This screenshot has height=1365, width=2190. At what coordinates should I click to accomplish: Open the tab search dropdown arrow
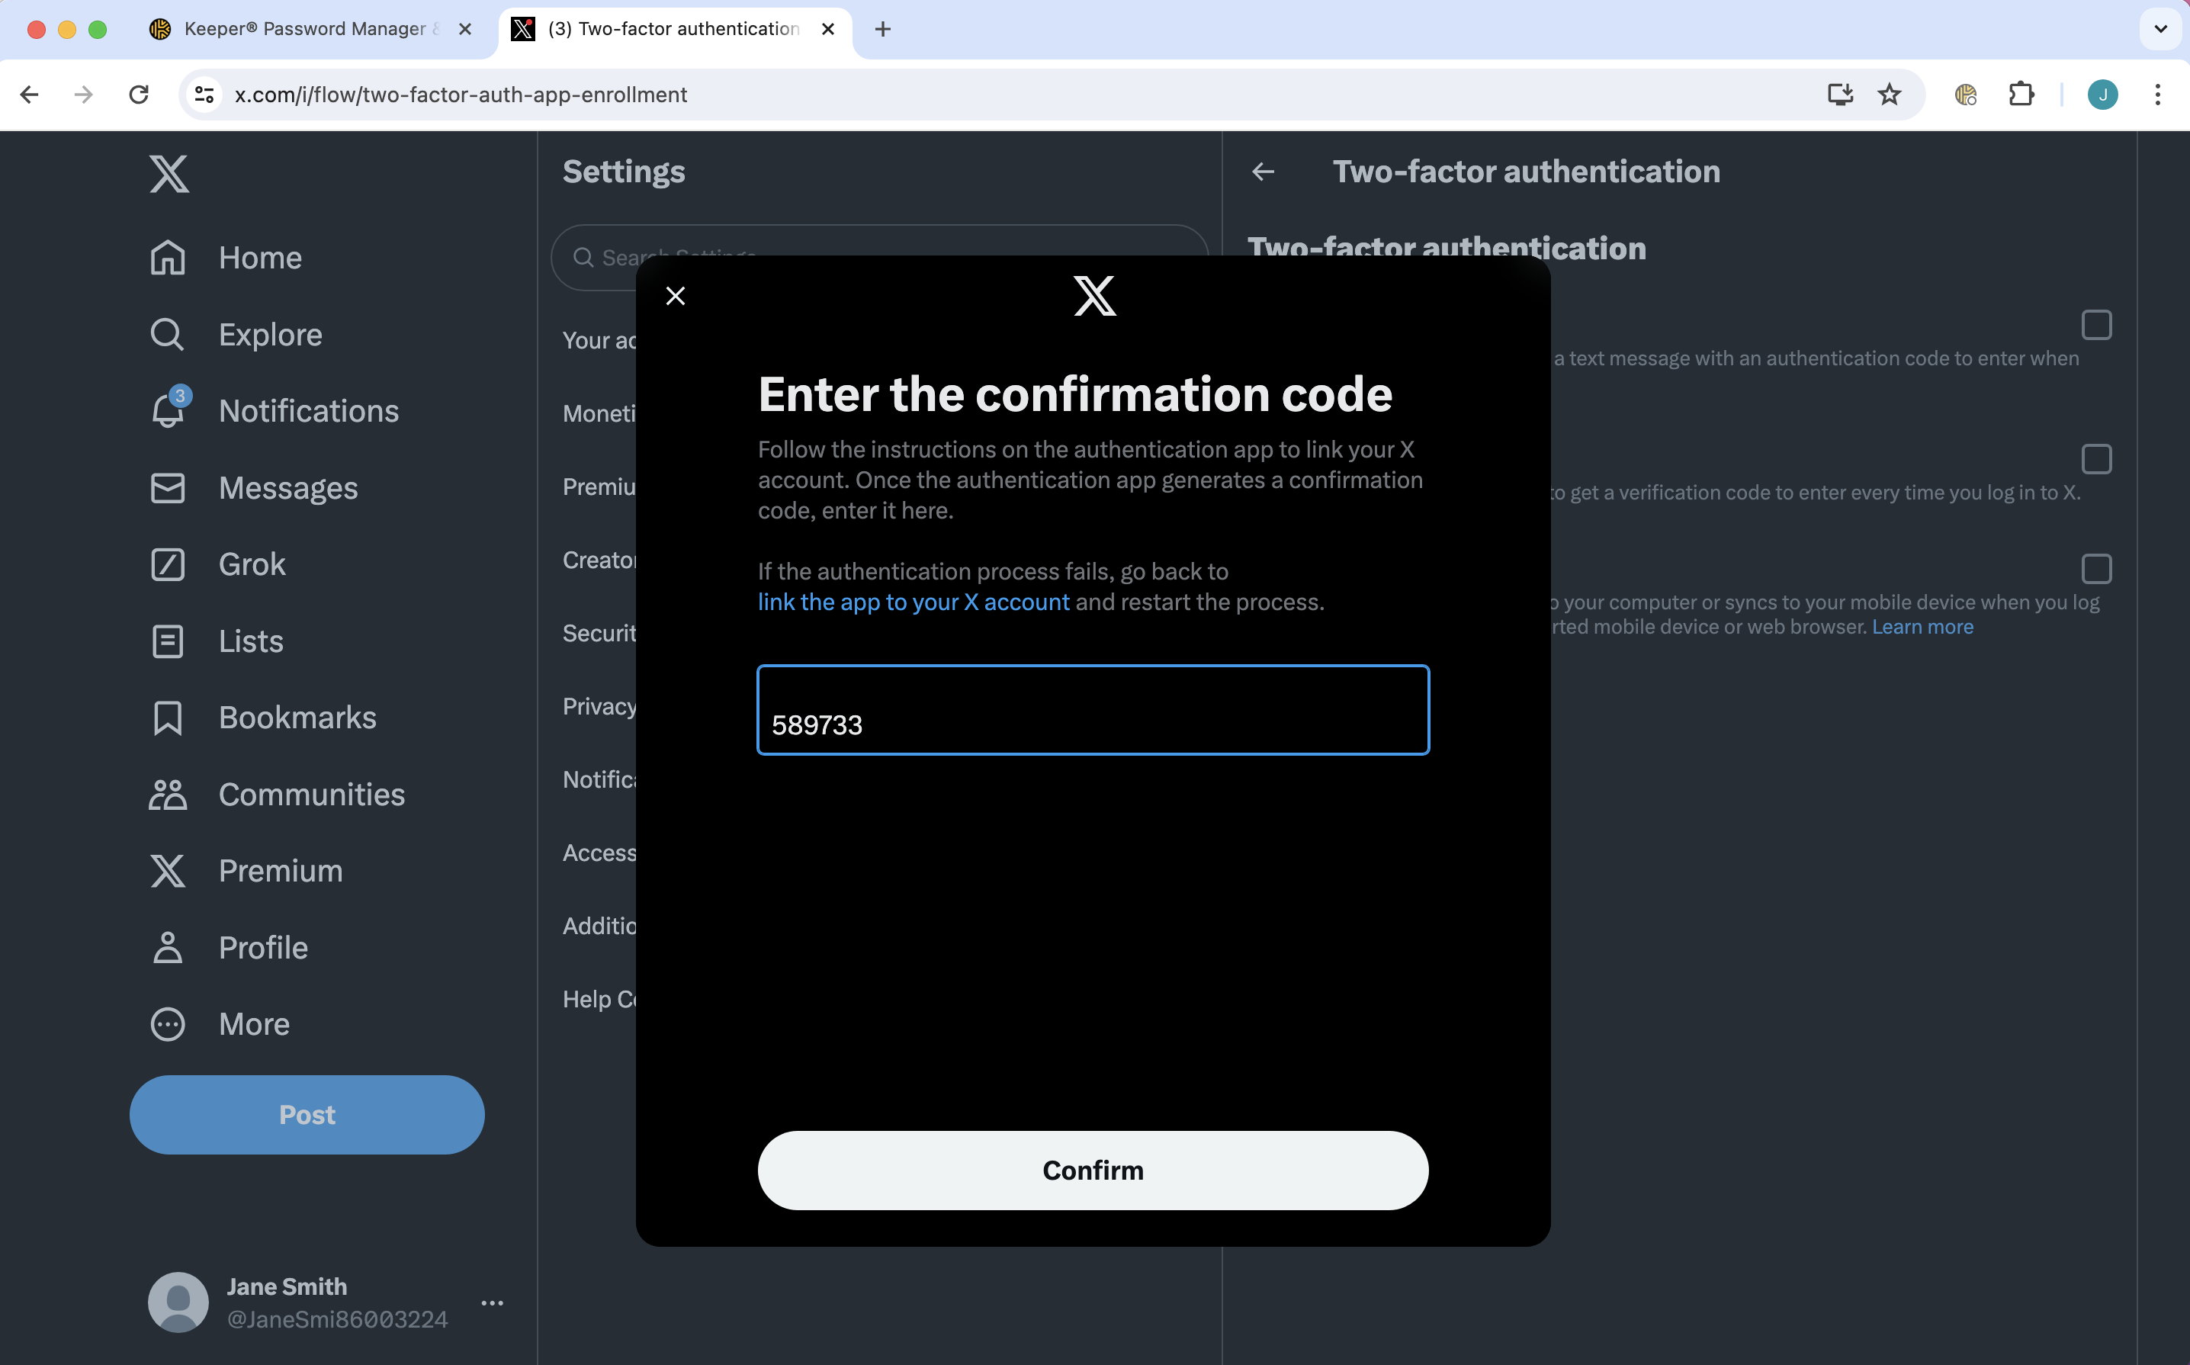pyautogui.click(x=2160, y=29)
